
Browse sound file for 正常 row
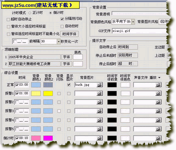click(x=158, y=85)
